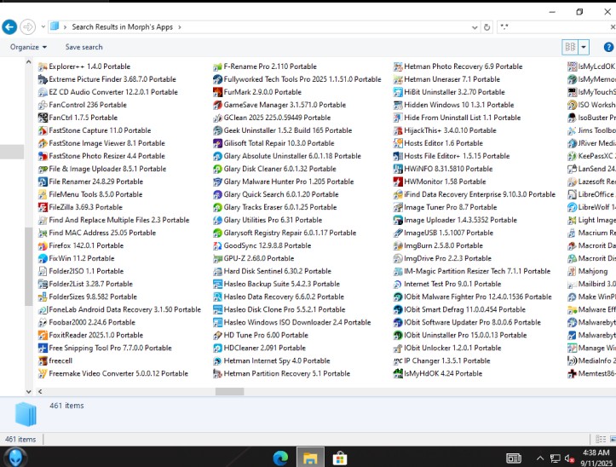The height and width of the screenshot is (467, 616).
Task: Select the Foobar2000 2.24.6 Portable icon
Action: tap(43, 322)
